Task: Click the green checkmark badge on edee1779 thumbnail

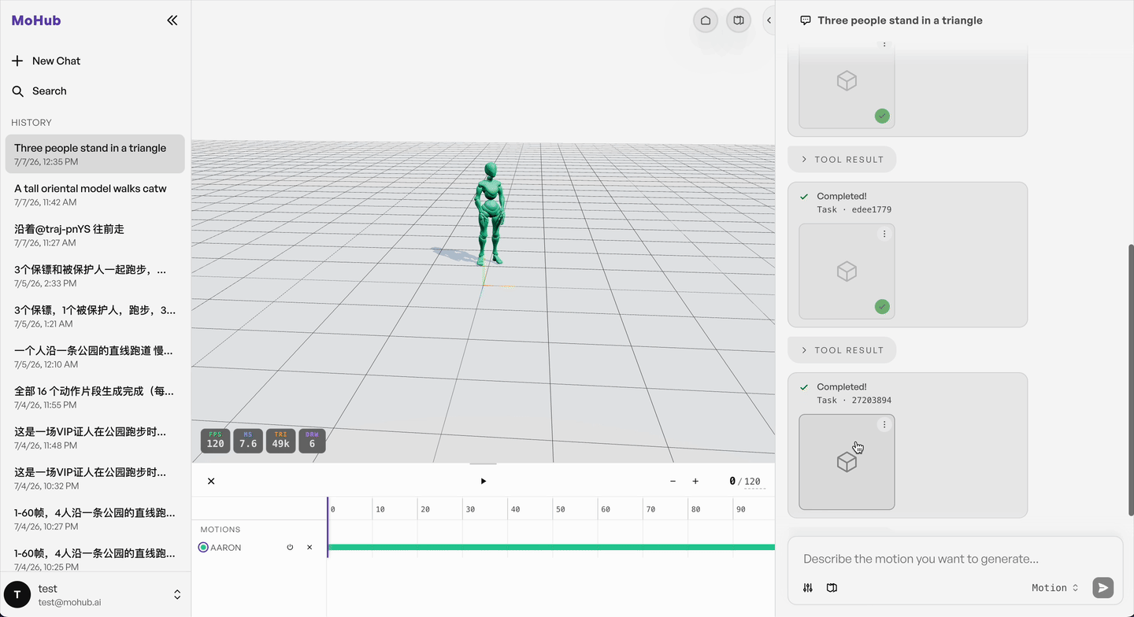Action: [882, 306]
